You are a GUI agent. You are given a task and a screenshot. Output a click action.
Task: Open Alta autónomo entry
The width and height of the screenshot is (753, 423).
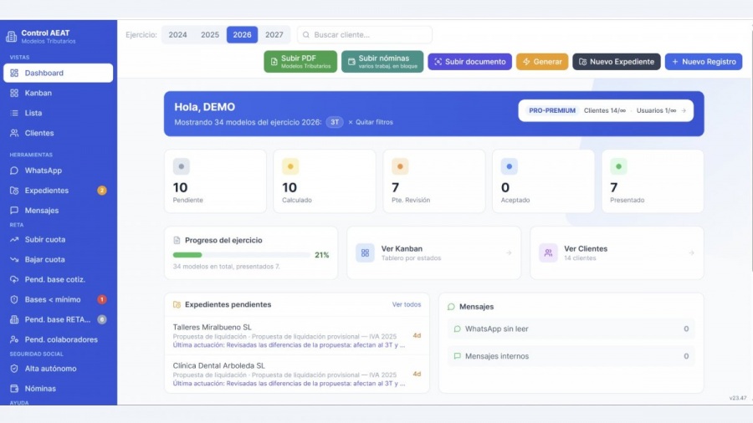[x=58, y=369]
